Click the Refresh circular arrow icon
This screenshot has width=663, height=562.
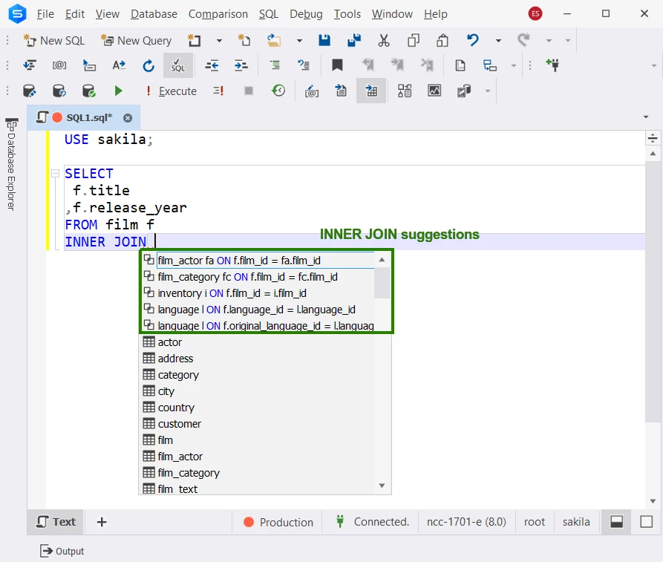click(148, 65)
